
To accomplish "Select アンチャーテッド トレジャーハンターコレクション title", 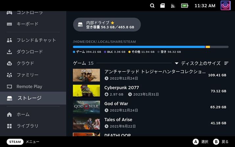I will (155, 72).
